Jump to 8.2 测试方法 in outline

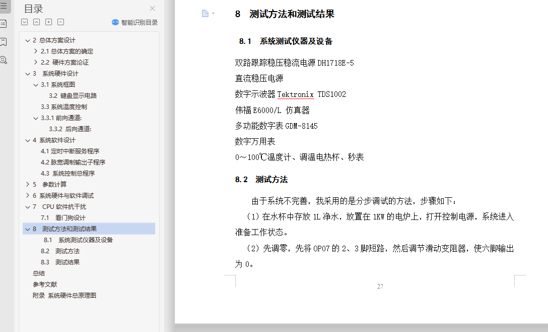coord(60,251)
